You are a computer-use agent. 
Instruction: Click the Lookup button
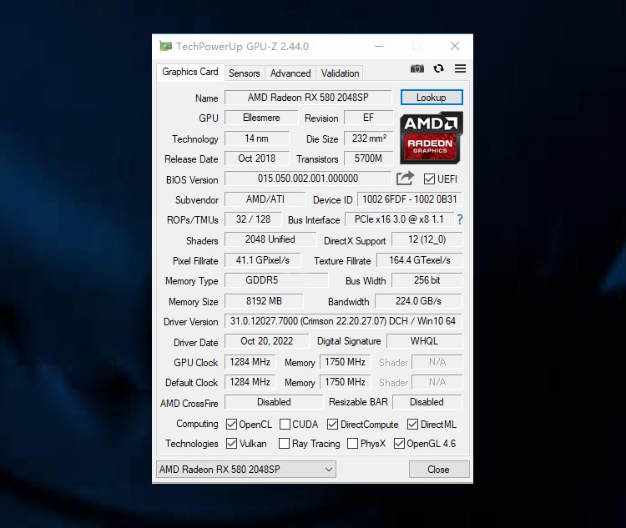click(x=432, y=98)
